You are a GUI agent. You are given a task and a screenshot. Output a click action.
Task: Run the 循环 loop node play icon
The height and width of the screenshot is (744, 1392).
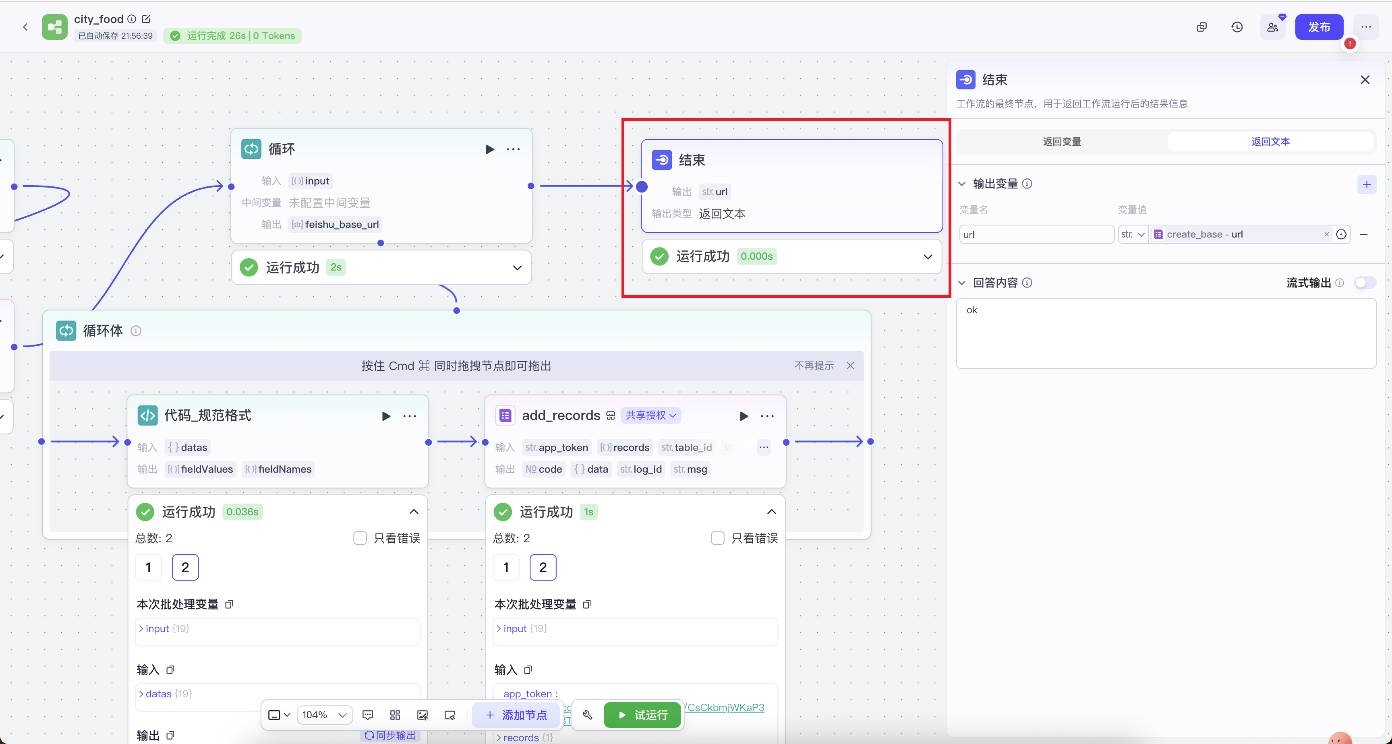(x=490, y=149)
